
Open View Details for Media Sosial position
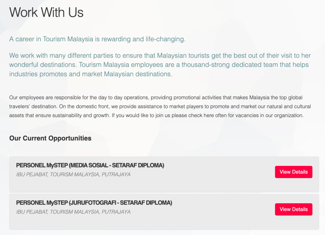click(x=294, y=172)
